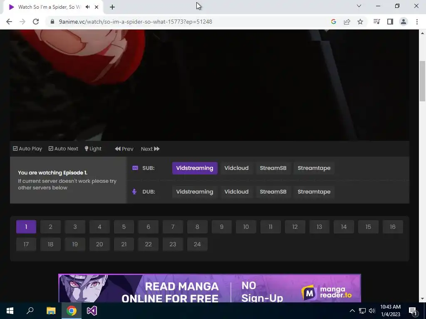This screenshot has width=426, height=319.
Task: Open episode 22
Action: coord(149,244)
